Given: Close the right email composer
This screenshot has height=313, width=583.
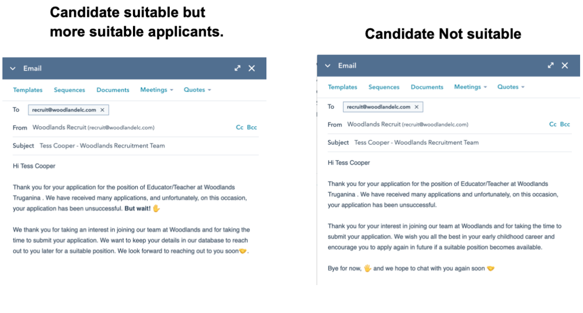Looking at the screenshot, I should 565,65.
